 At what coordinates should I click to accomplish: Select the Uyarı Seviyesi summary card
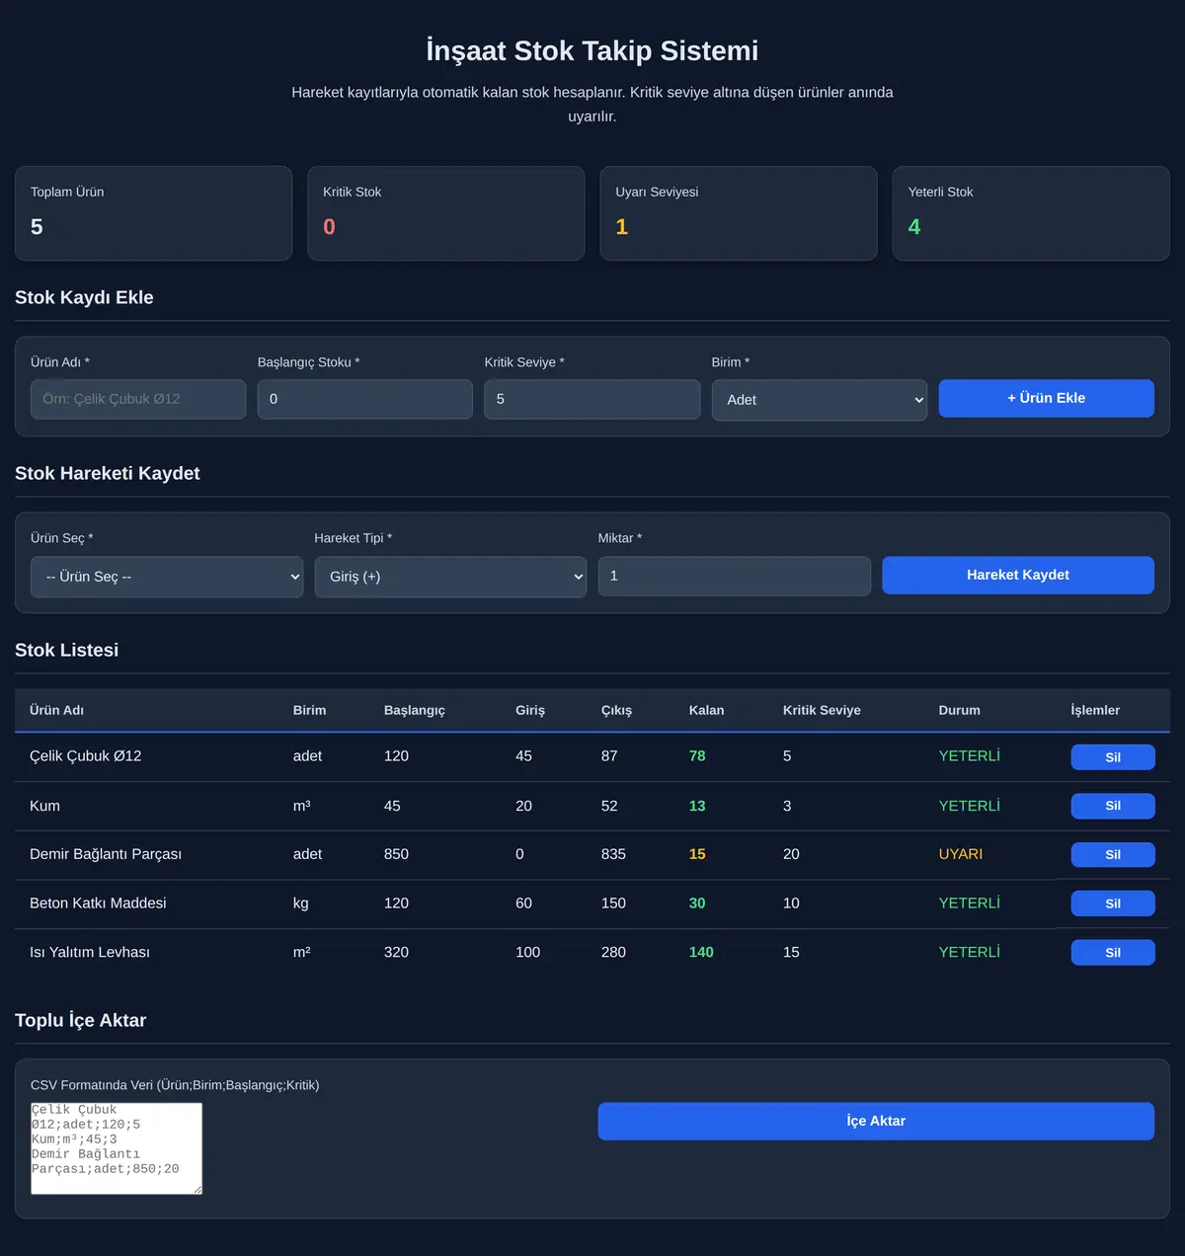point(739,213)
